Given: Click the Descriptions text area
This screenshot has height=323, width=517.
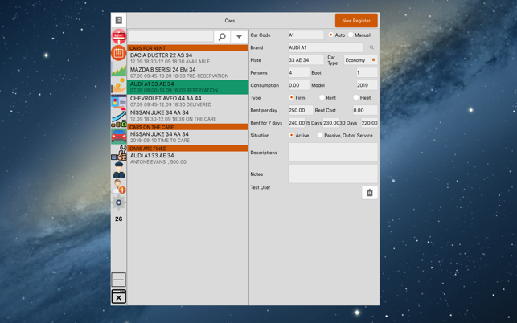Looking at the screenshot, I should click(333, 153).
